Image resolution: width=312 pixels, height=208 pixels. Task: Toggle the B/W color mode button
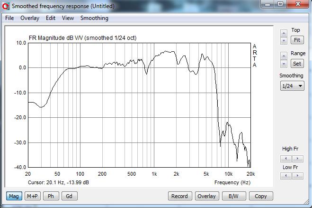pyautogui.click(x=234, y=196)
